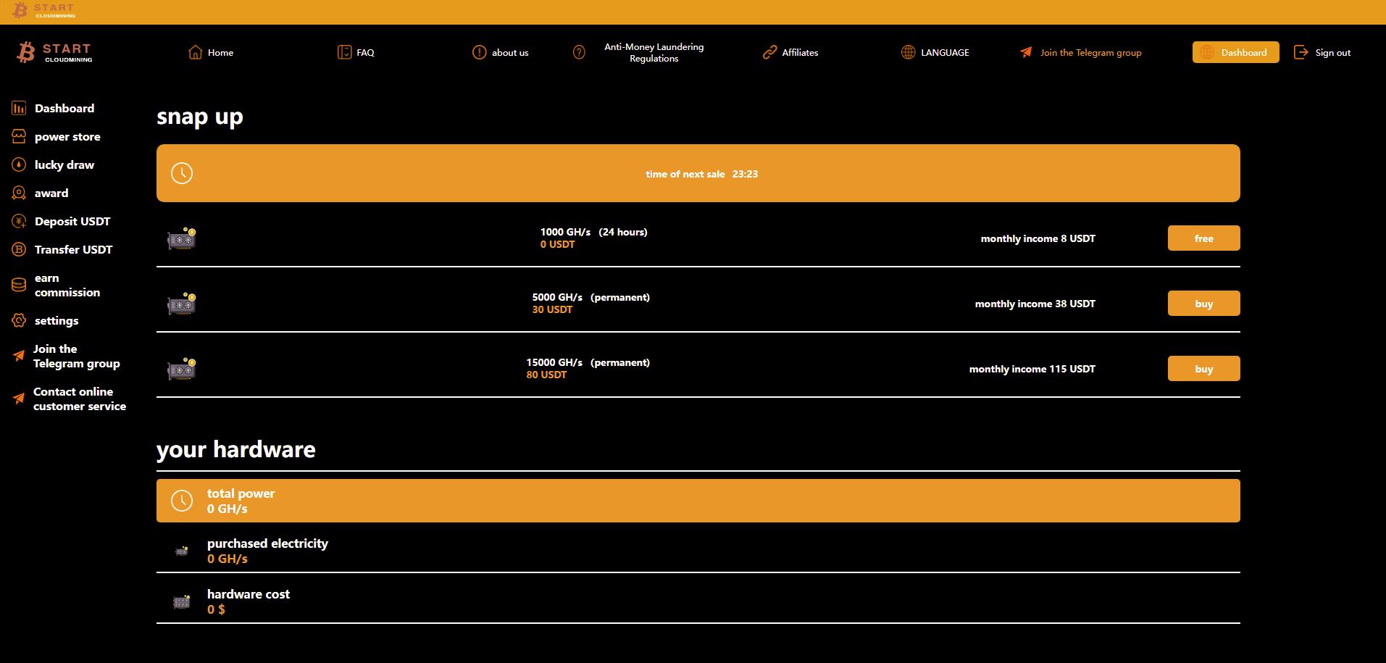The height and width of the screenshot is (663, 1386).
Task: Click the Sign out arrow icon
Action: click(x=1301, y=52)
